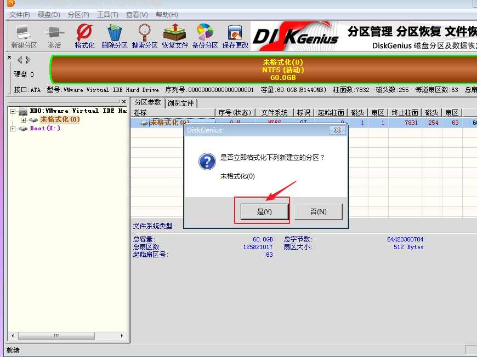Image resolution: width=477 pixels, height=357 pixels.
Task: Close the DiskGenius dialog
Action: pos(337,130)
